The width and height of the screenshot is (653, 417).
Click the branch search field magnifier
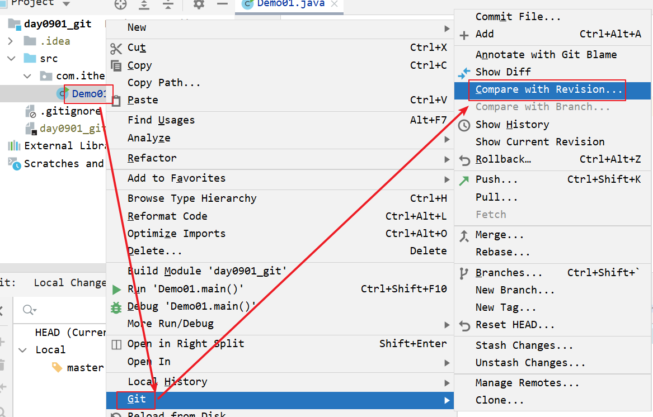(29, 310)
